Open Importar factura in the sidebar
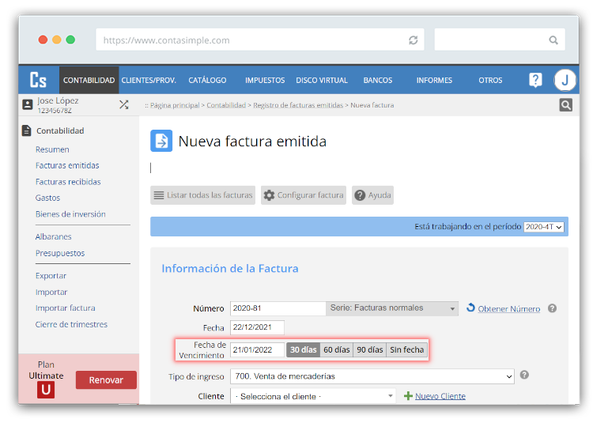The height and width of the screenshot is (423, 593). (x=66, y=308)
